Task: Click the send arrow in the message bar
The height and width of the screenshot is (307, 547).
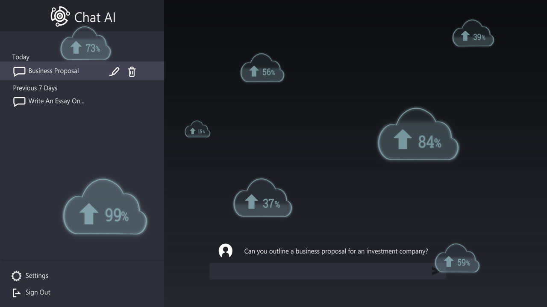Action: 434,271
